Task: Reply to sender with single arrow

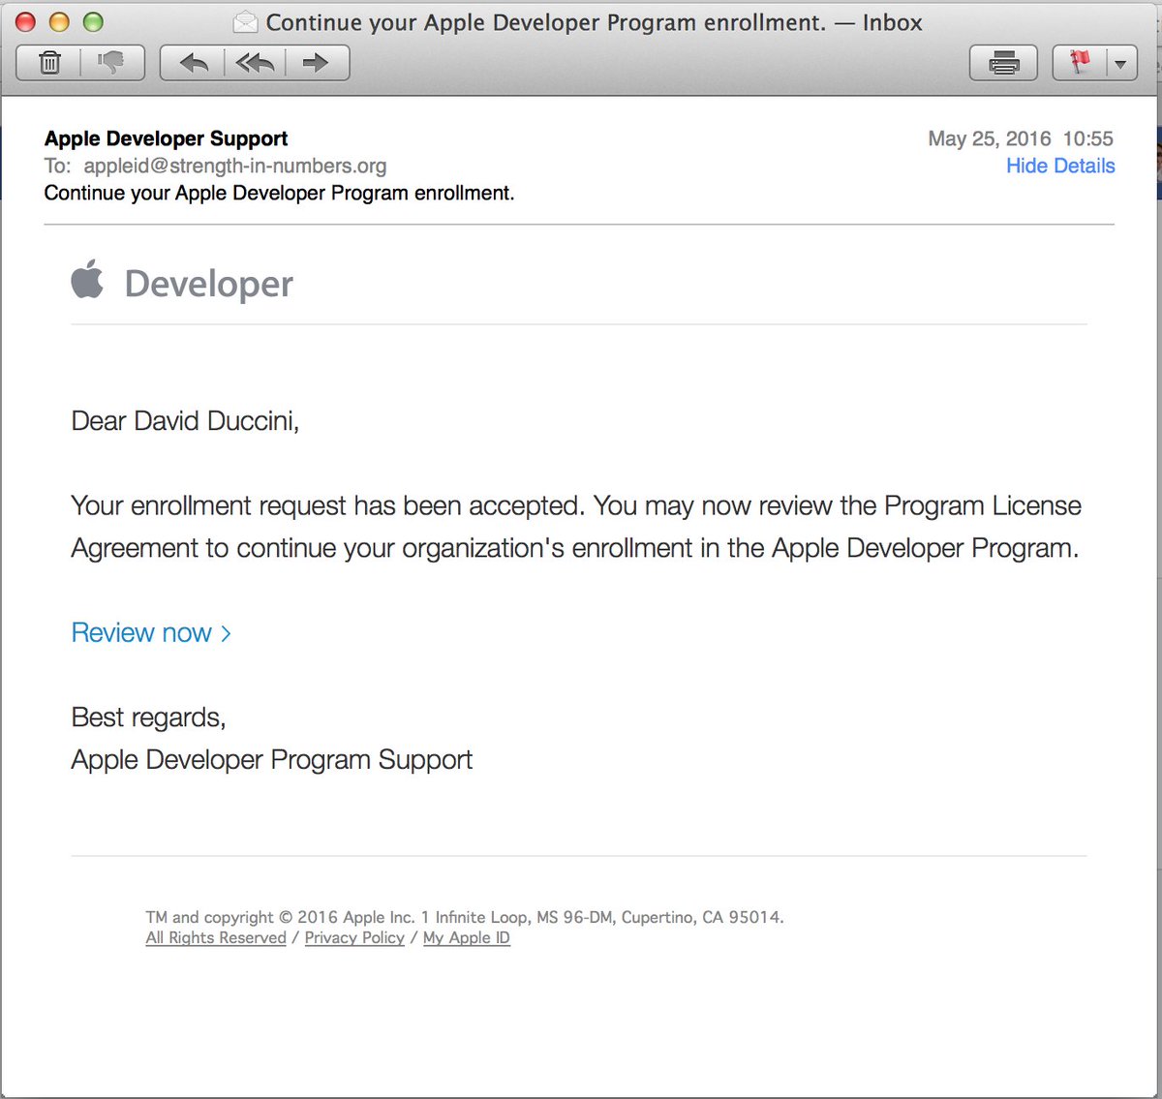Action: pyautogui.click(x=193, y=63)
